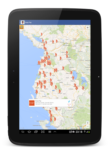Open the recent apps button
Image resolution: width=111 pixels, height=154 pixels.
coord(36,132)
